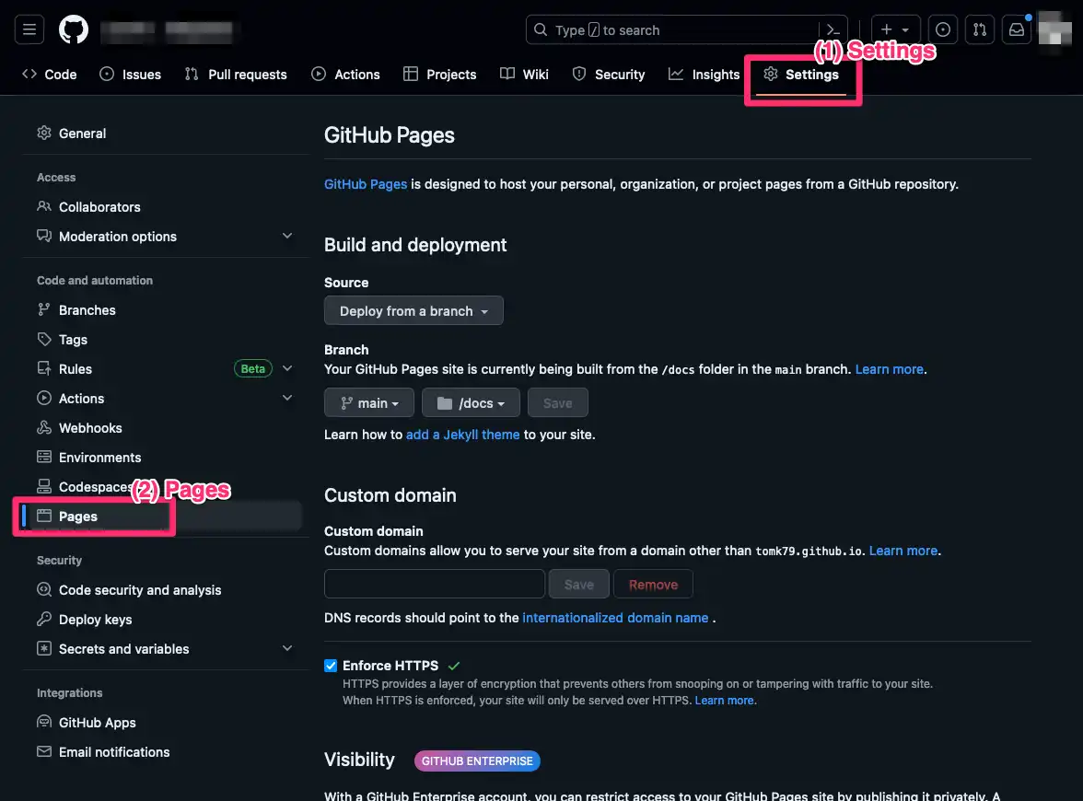Open the main branch selector
Image resolution: width=1083 pixels, height=801 pixels.
coord(369,403)
